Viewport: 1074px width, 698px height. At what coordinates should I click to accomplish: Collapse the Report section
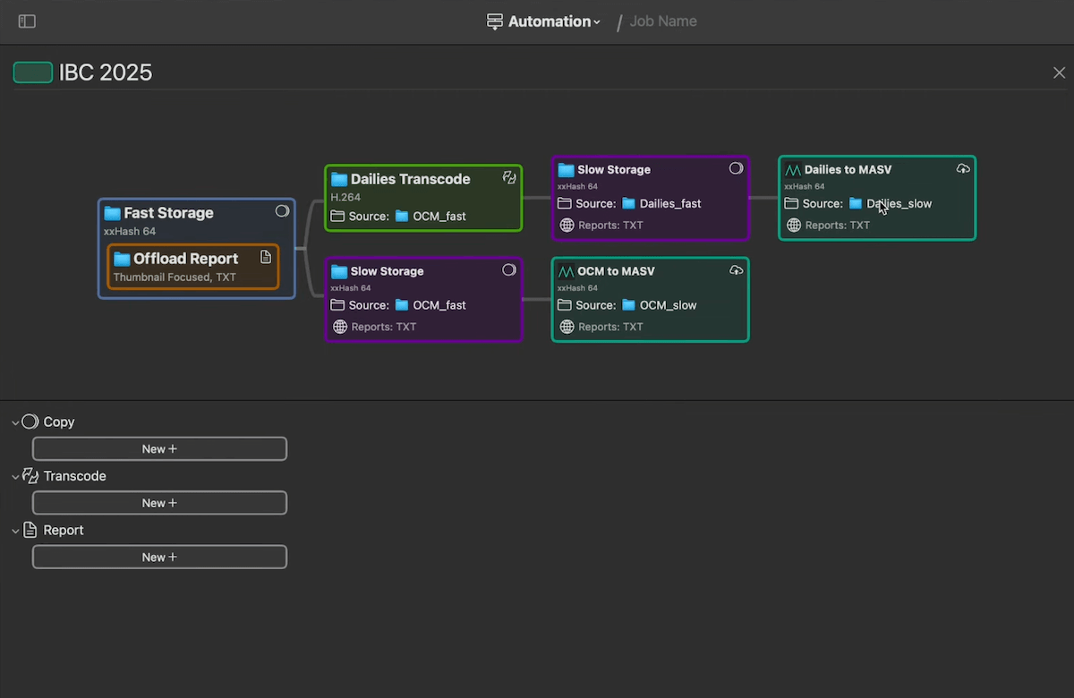pos(14,530)
